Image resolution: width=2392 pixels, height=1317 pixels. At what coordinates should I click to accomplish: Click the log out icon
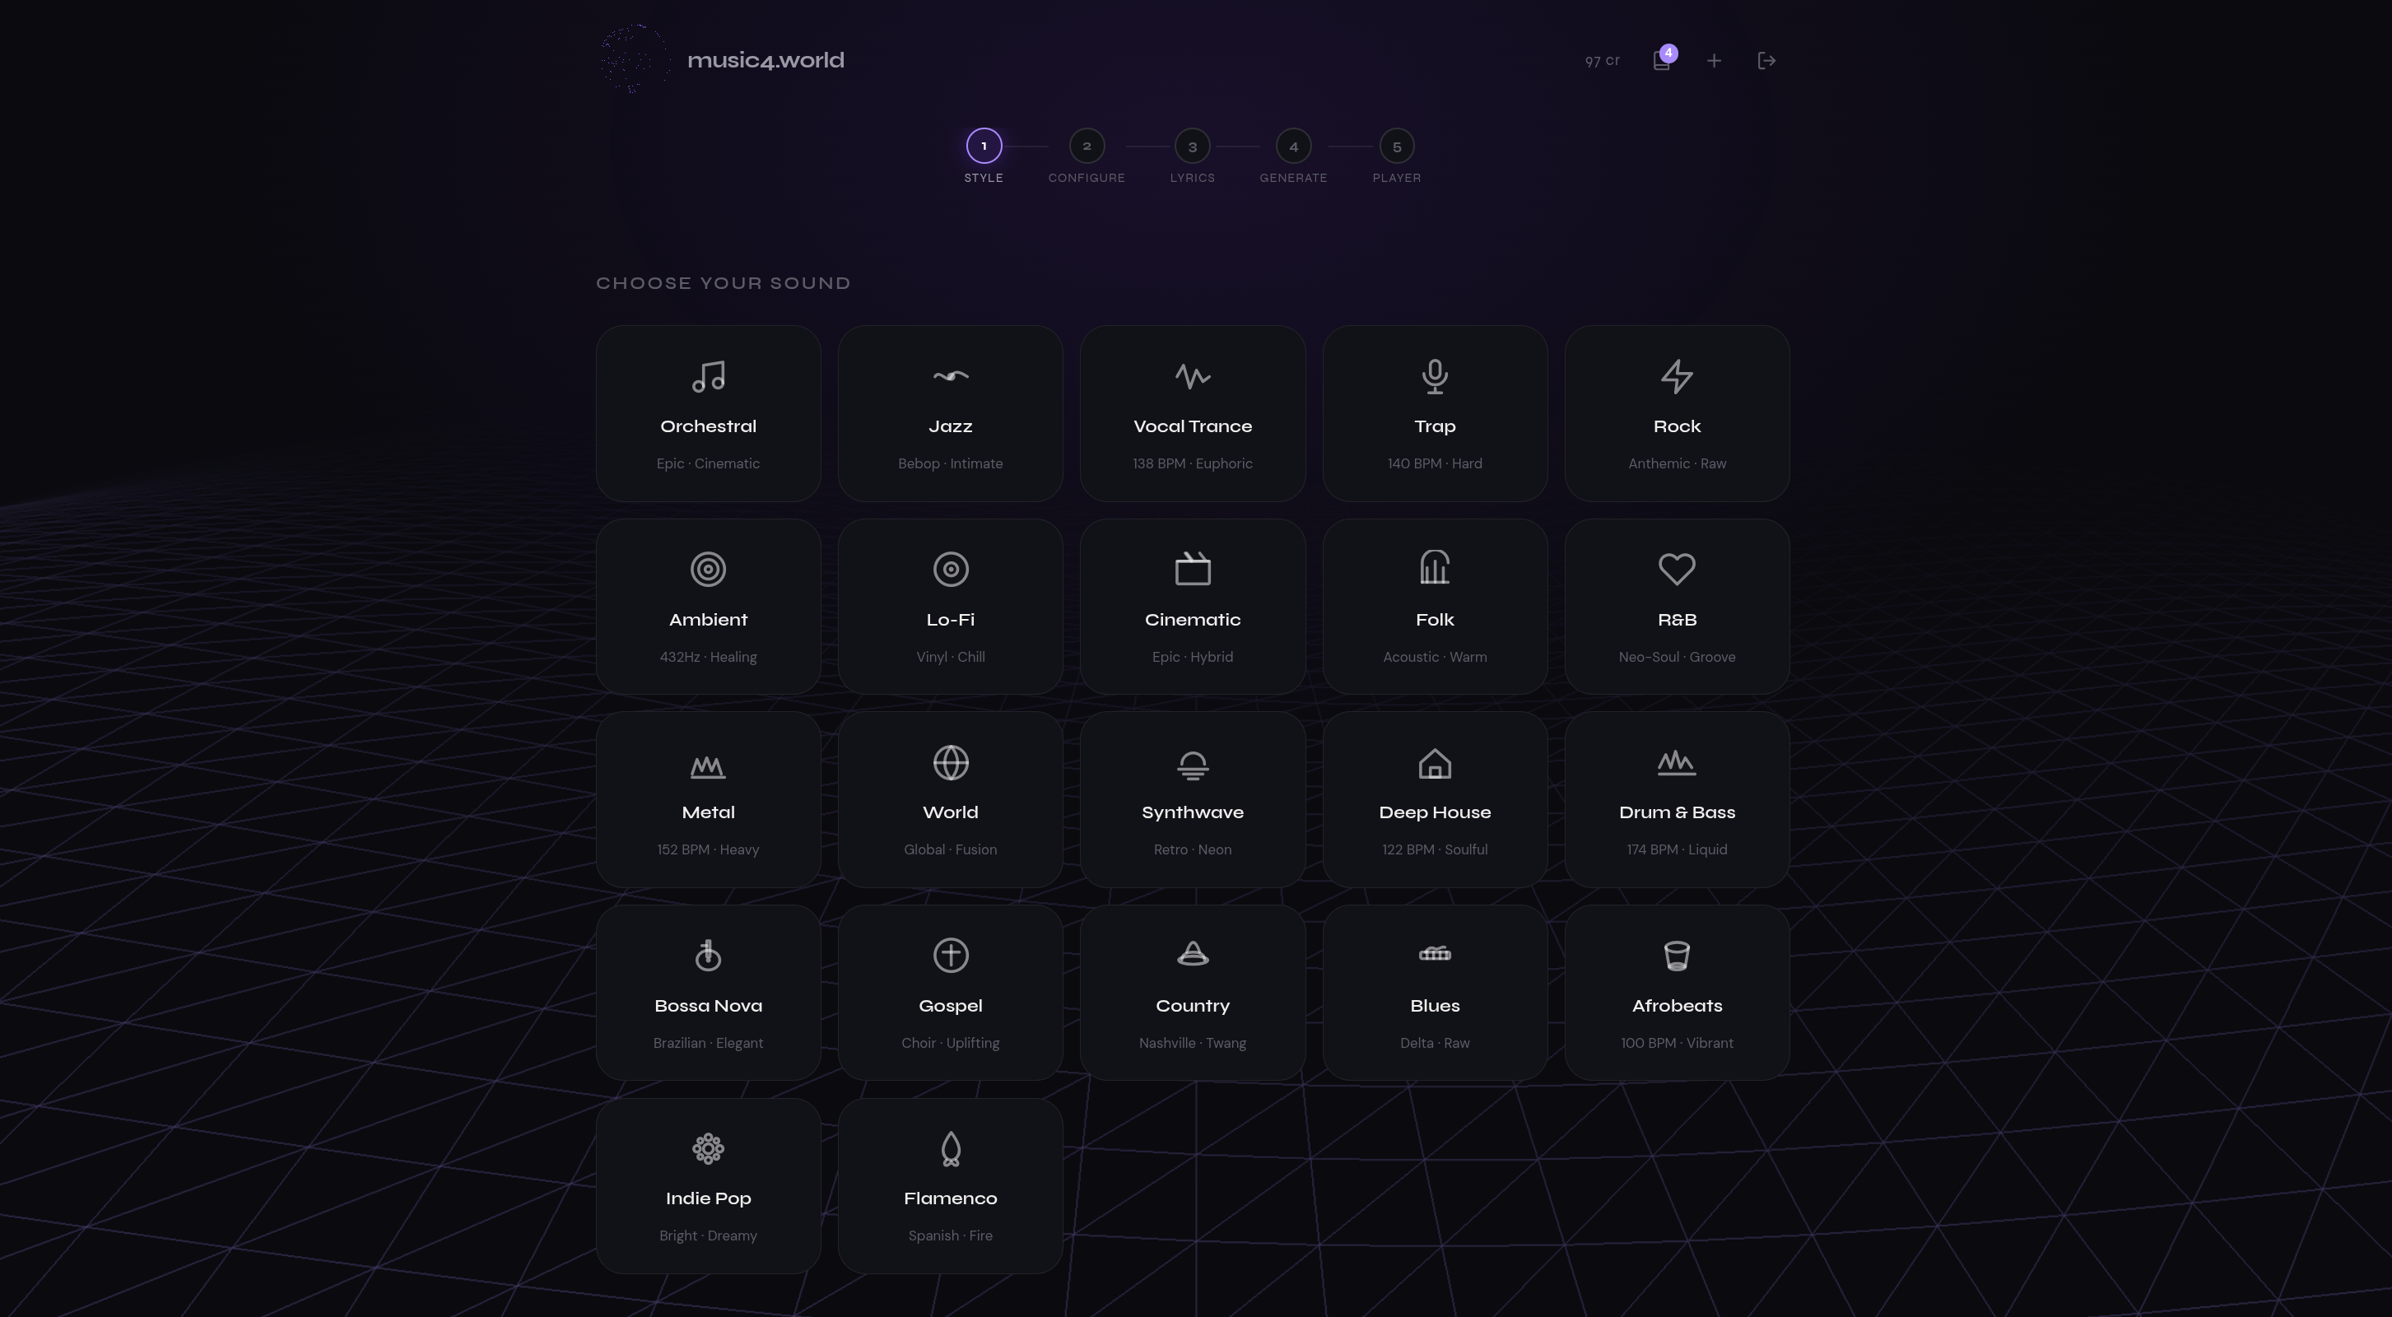(1766, 60)
